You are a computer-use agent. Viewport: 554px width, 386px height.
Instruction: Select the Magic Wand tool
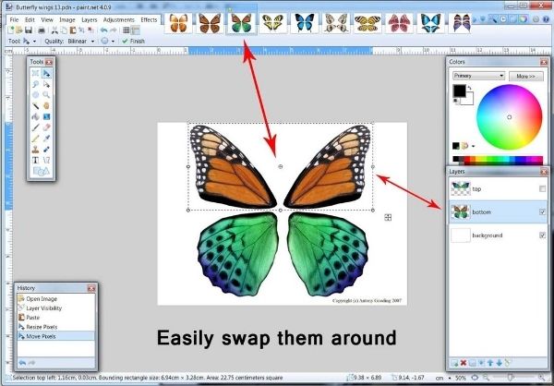tap(35, 105)
